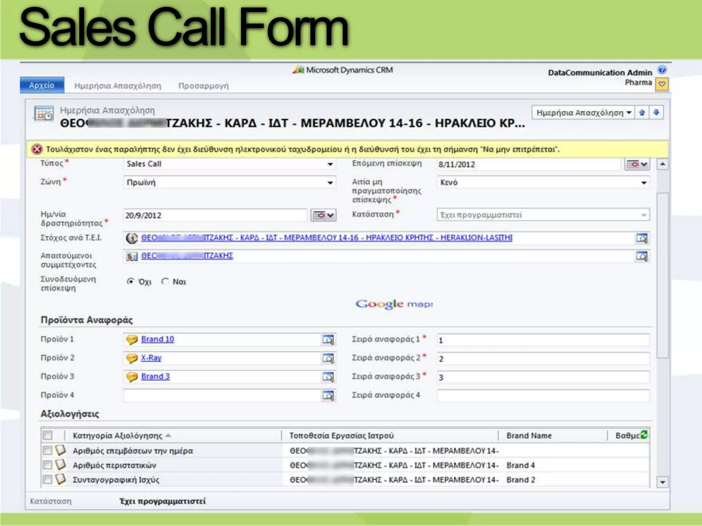Open lookup icon for empty Προϊόν 4
Screen dimensions: 702x526
(x=328, y=396)
